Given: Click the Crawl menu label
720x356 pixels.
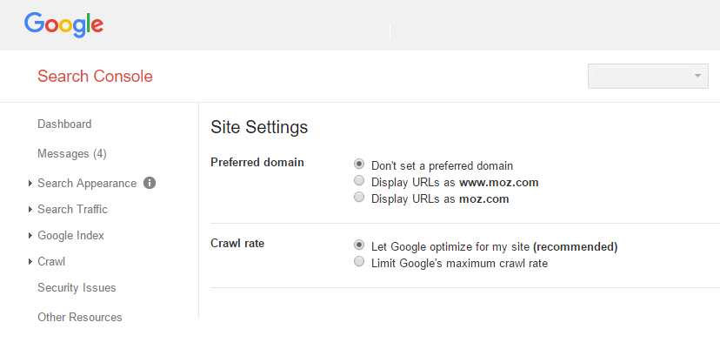Looking at the screenshot, I should point(51,262).
